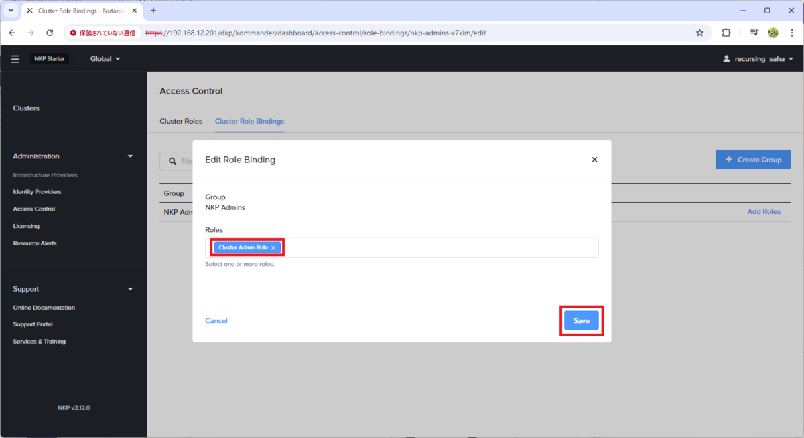Screen dimensions: 804x438
Task: Click the Create Group button
Action: click(753, 160)
